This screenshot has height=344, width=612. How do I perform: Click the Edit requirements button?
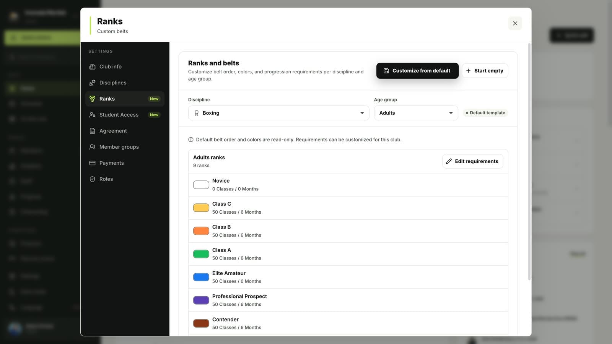(473, 161)
